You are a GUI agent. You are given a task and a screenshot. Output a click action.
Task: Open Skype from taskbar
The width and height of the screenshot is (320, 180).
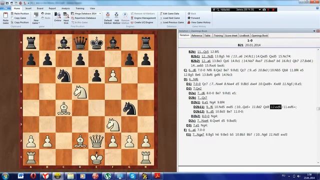point(132,176)
